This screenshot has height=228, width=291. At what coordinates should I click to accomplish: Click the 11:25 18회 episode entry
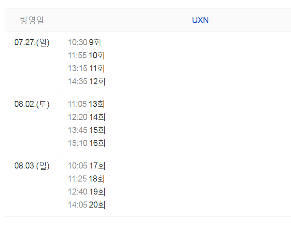pyautogui.click(x=86, y=179)
